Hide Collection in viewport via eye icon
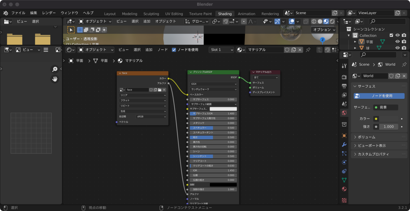Viewport: 410px width, 211px height. point(398,35)
